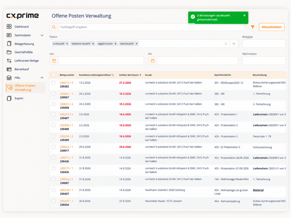This screenshot has width=291, height=218.
Task: Collapse the FiBu menu section
Action: point(42,78)
